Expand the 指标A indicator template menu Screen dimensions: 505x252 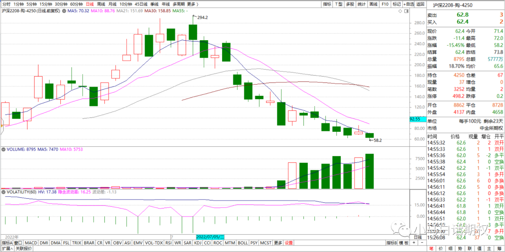click(x=7, y=243)
